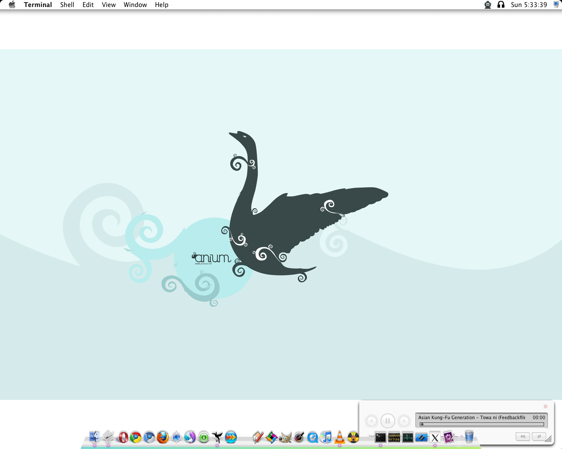This screenshot has width=562, height=449.
Task: Open Finder from the dock
Action: 94,437
